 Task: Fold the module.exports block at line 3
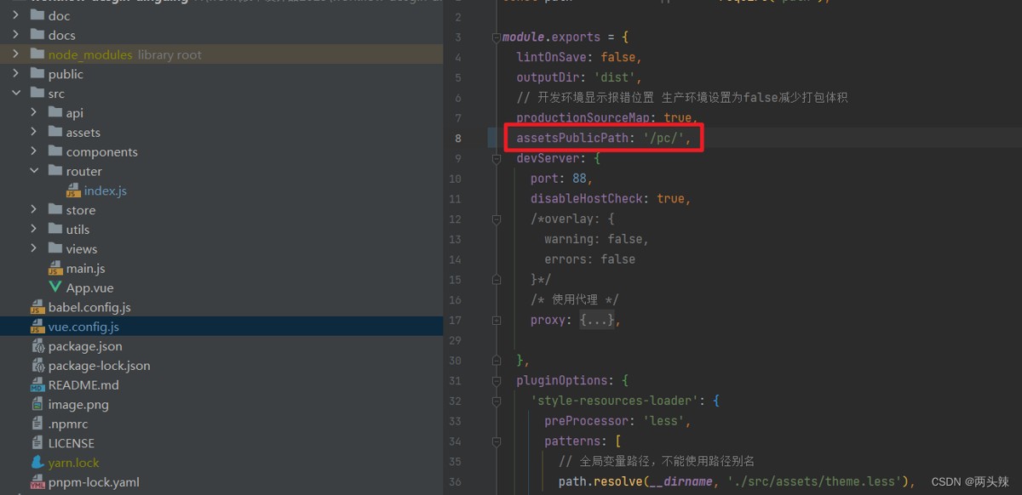pos(496,37)
